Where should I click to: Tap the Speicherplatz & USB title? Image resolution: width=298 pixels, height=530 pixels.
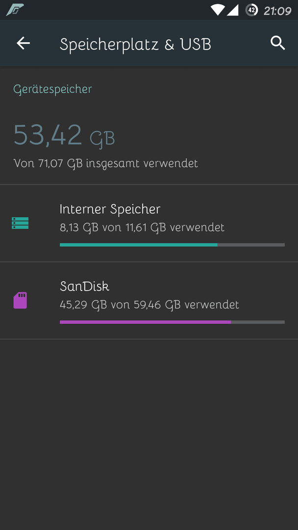click(135, 44)
